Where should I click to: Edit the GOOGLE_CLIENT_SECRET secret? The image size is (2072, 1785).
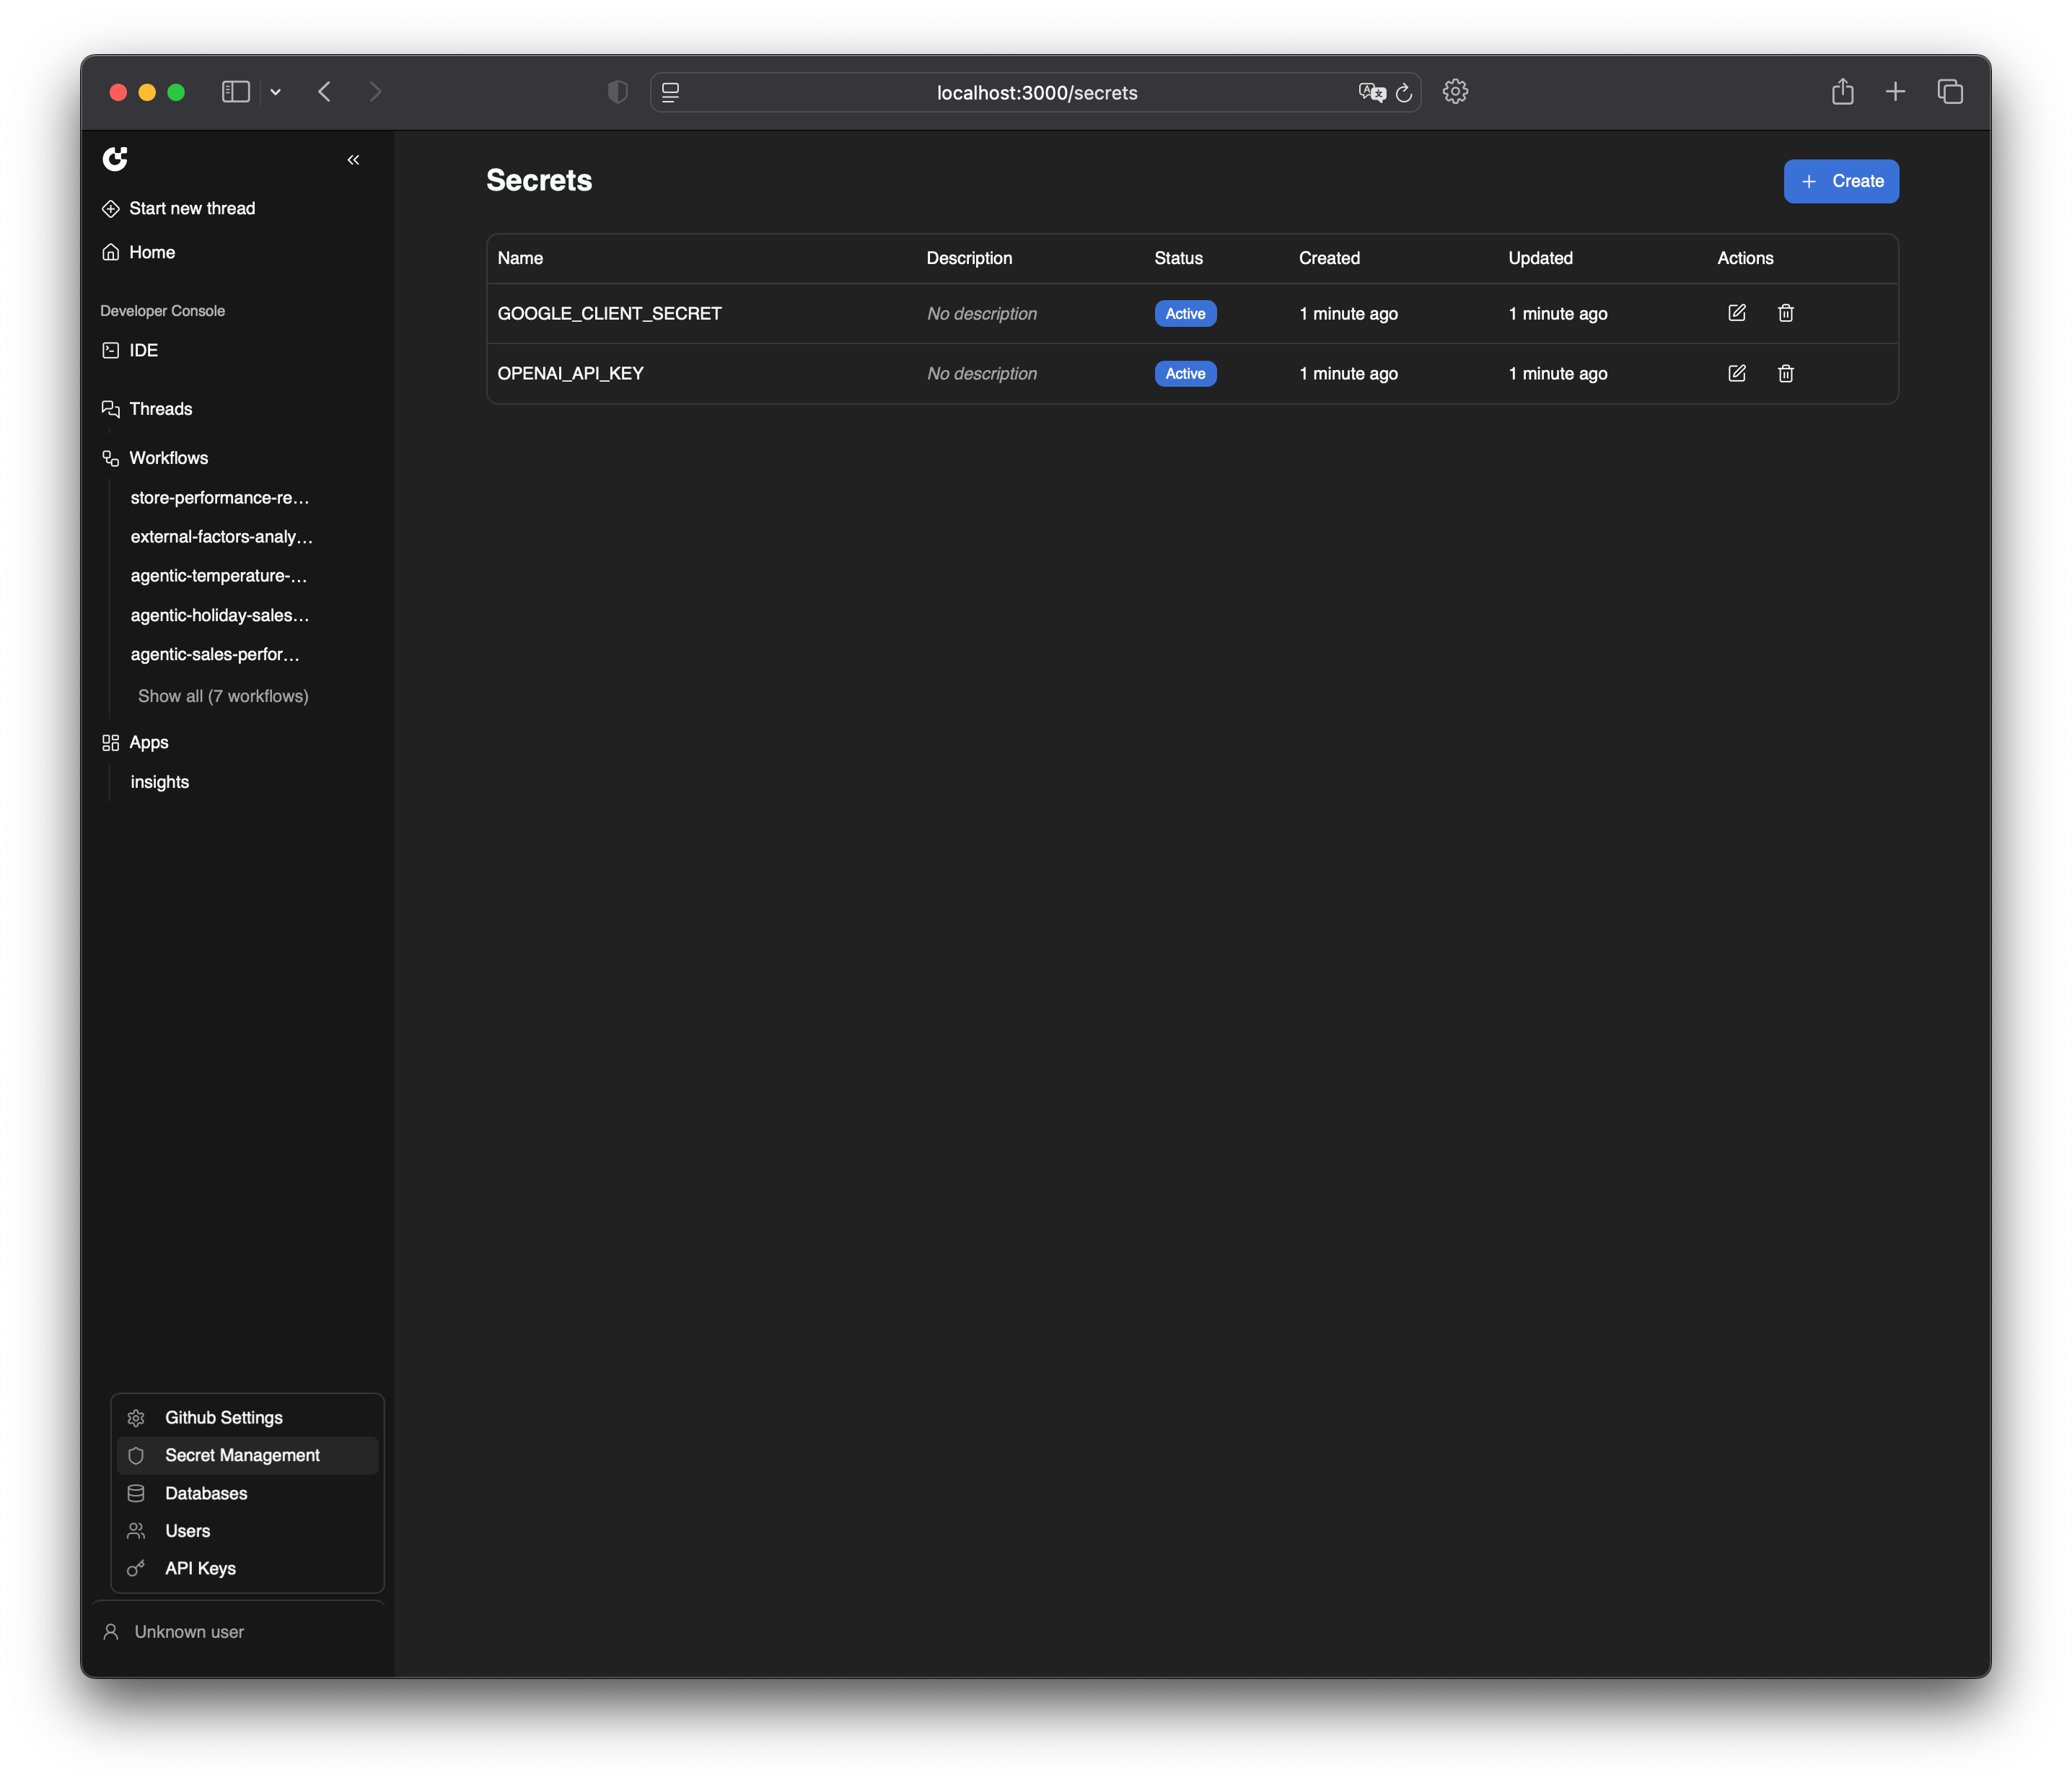(x=1736, y=313)
